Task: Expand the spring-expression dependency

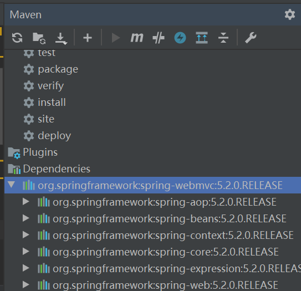Action: [x=25, y=268]
